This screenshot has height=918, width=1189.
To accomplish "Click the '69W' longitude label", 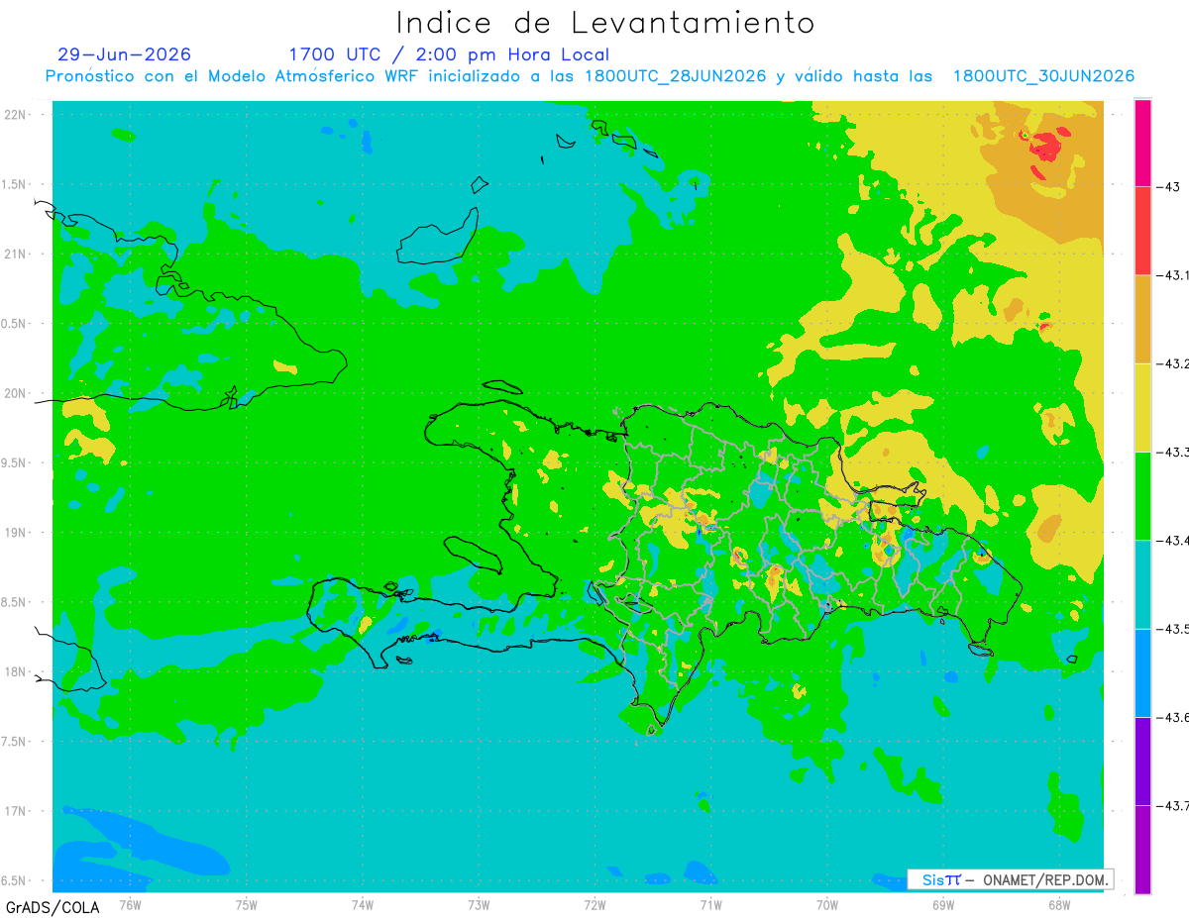I will [942, 903].
